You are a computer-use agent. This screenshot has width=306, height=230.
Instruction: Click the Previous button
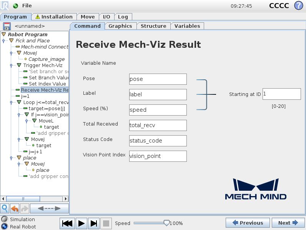(248, 223)
